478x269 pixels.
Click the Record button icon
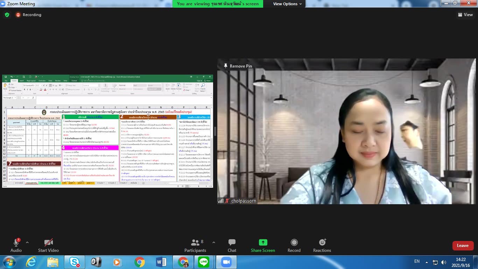tap(294, 242)
